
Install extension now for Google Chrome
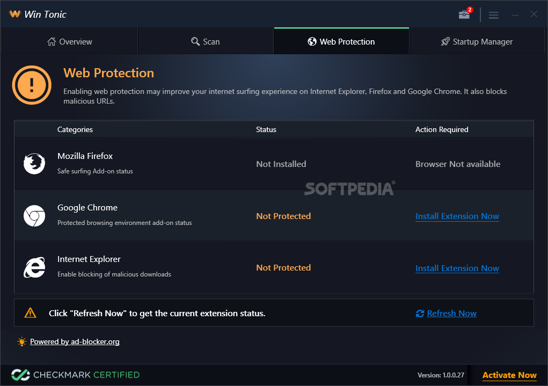tap(457, 216)
